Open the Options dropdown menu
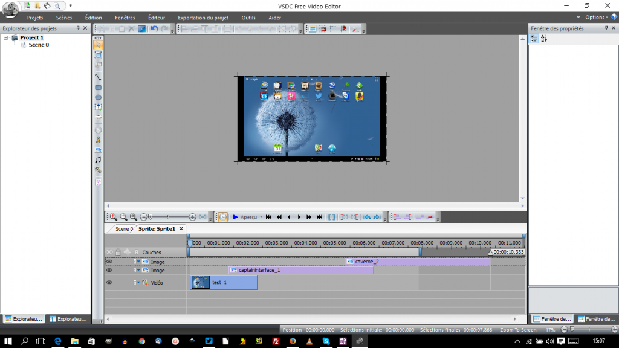This screenshot has height=348, width=619. point(595,18)
